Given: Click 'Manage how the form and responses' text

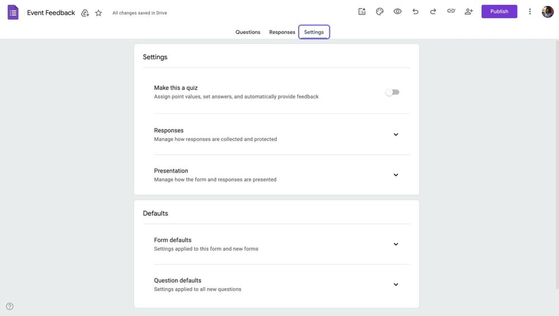Looking at the screenshot, I should [215, 180].
